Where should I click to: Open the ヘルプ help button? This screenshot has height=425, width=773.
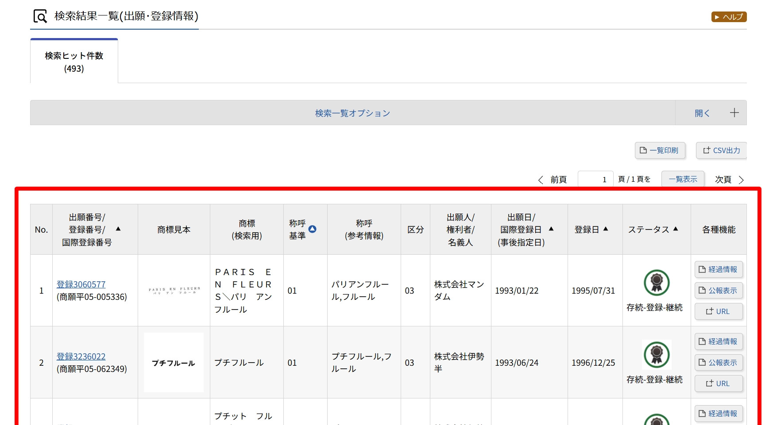[x=729, y=17]
